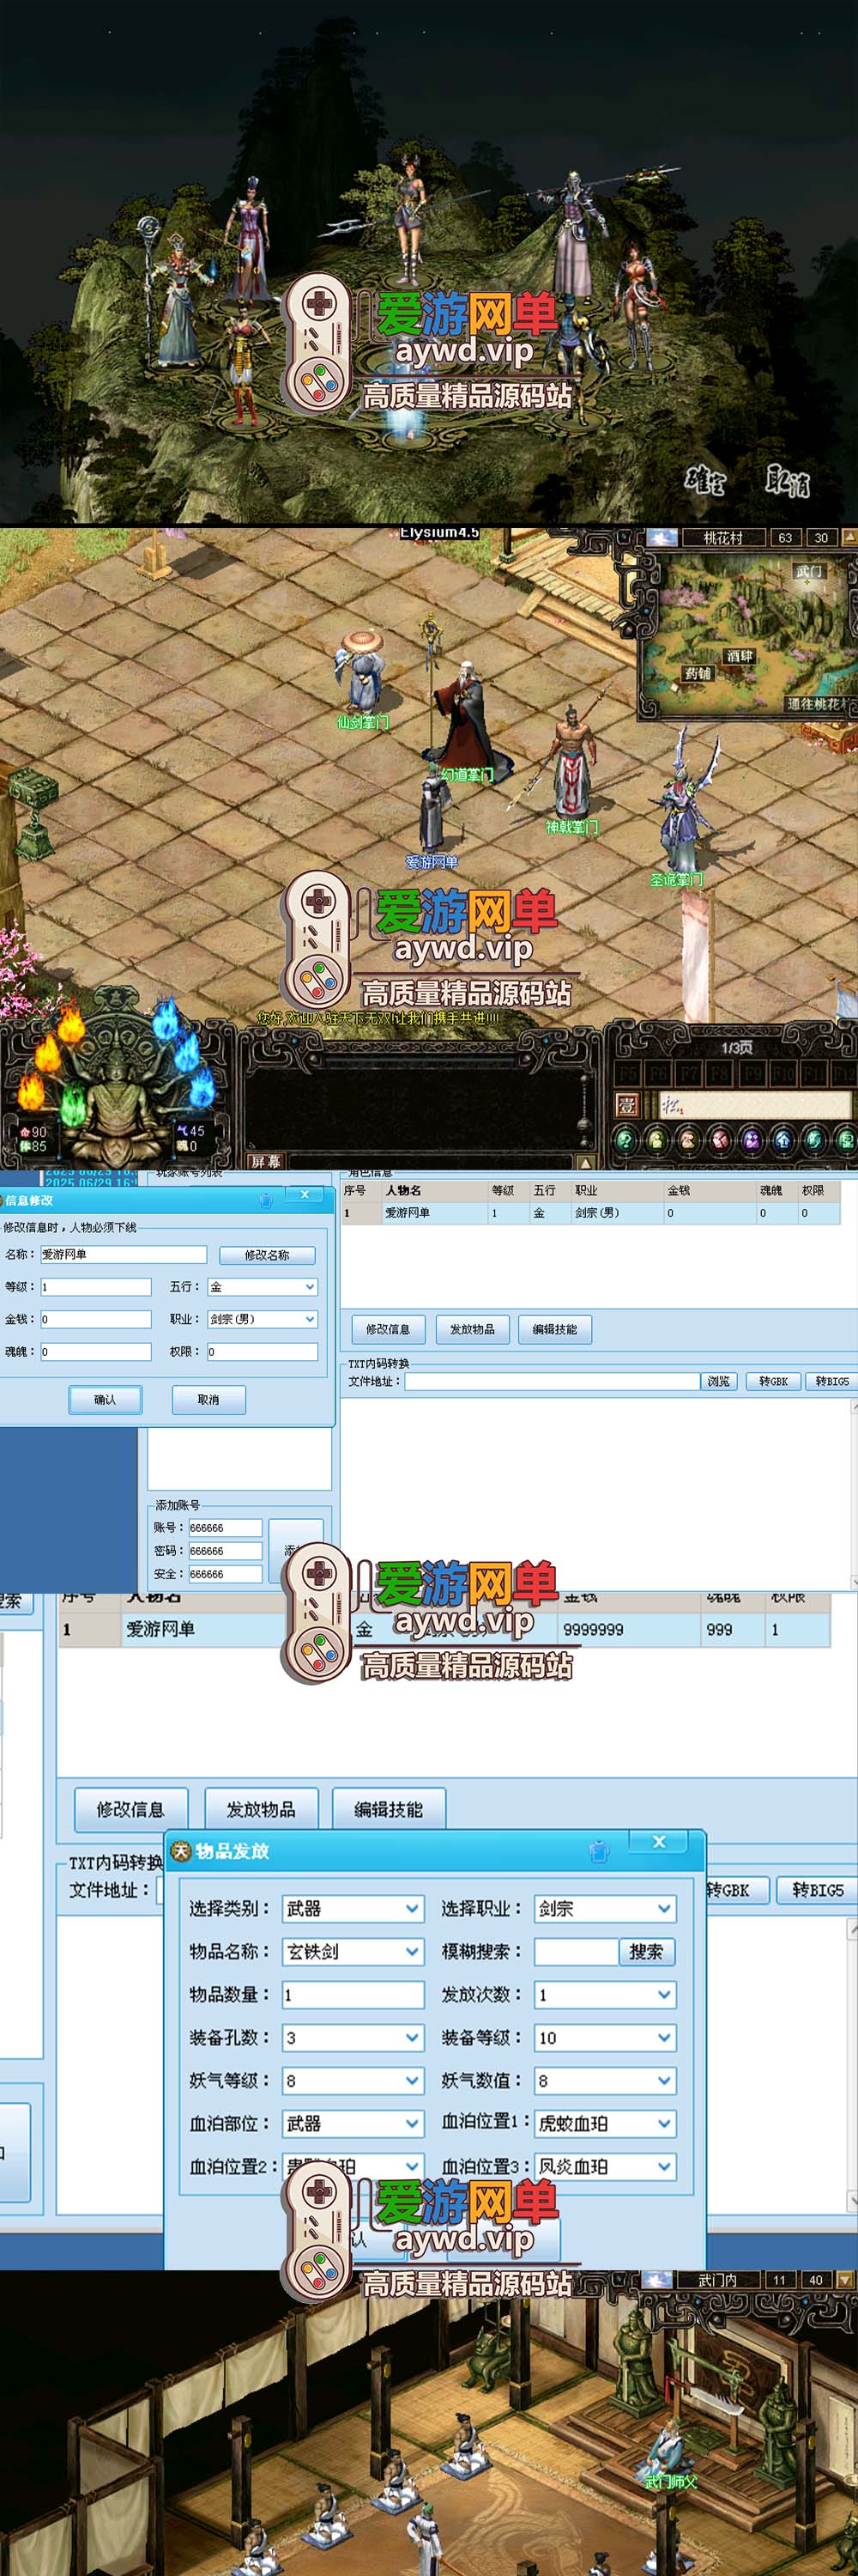Click the gold arrow beside coordinate 40

[x=845, y=2280]
